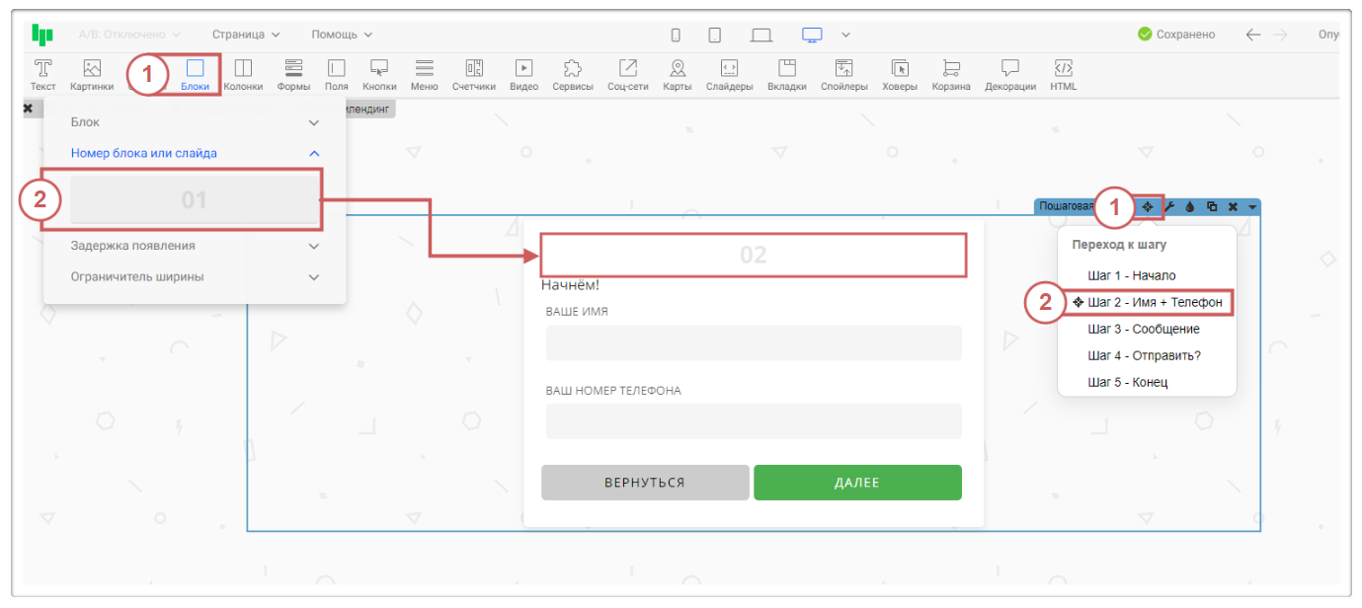
Task: Select the Блоки tool in toolbar
Action: 195,74
